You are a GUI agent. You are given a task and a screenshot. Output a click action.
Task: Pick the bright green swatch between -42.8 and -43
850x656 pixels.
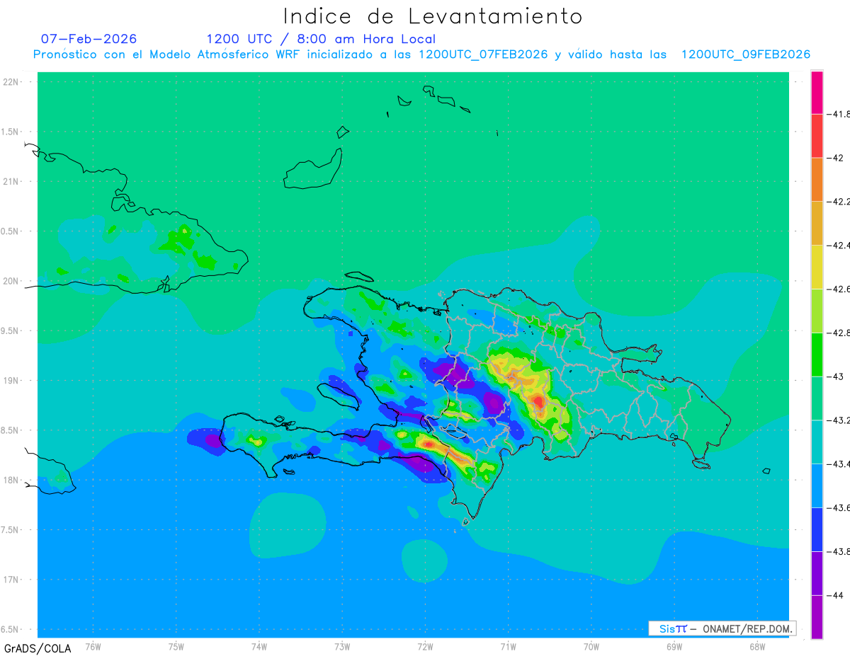pos(817,355)
